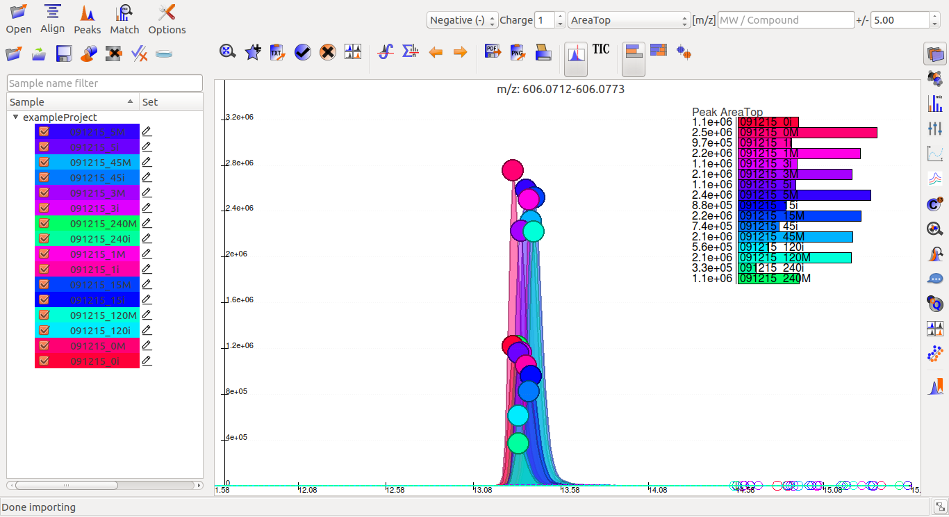Click the scatter plot dots sidebar icon
Viewport: 949px width, 517px height.
[935, 354]
